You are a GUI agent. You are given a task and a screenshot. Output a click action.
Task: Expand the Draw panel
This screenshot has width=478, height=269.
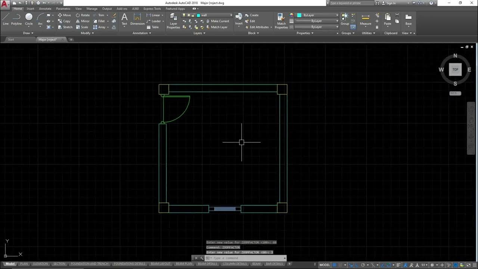[x=28, y=33]
